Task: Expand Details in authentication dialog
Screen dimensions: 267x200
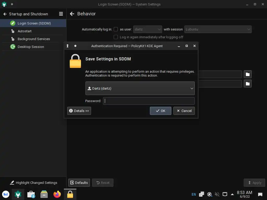Action: click(79, 111)
